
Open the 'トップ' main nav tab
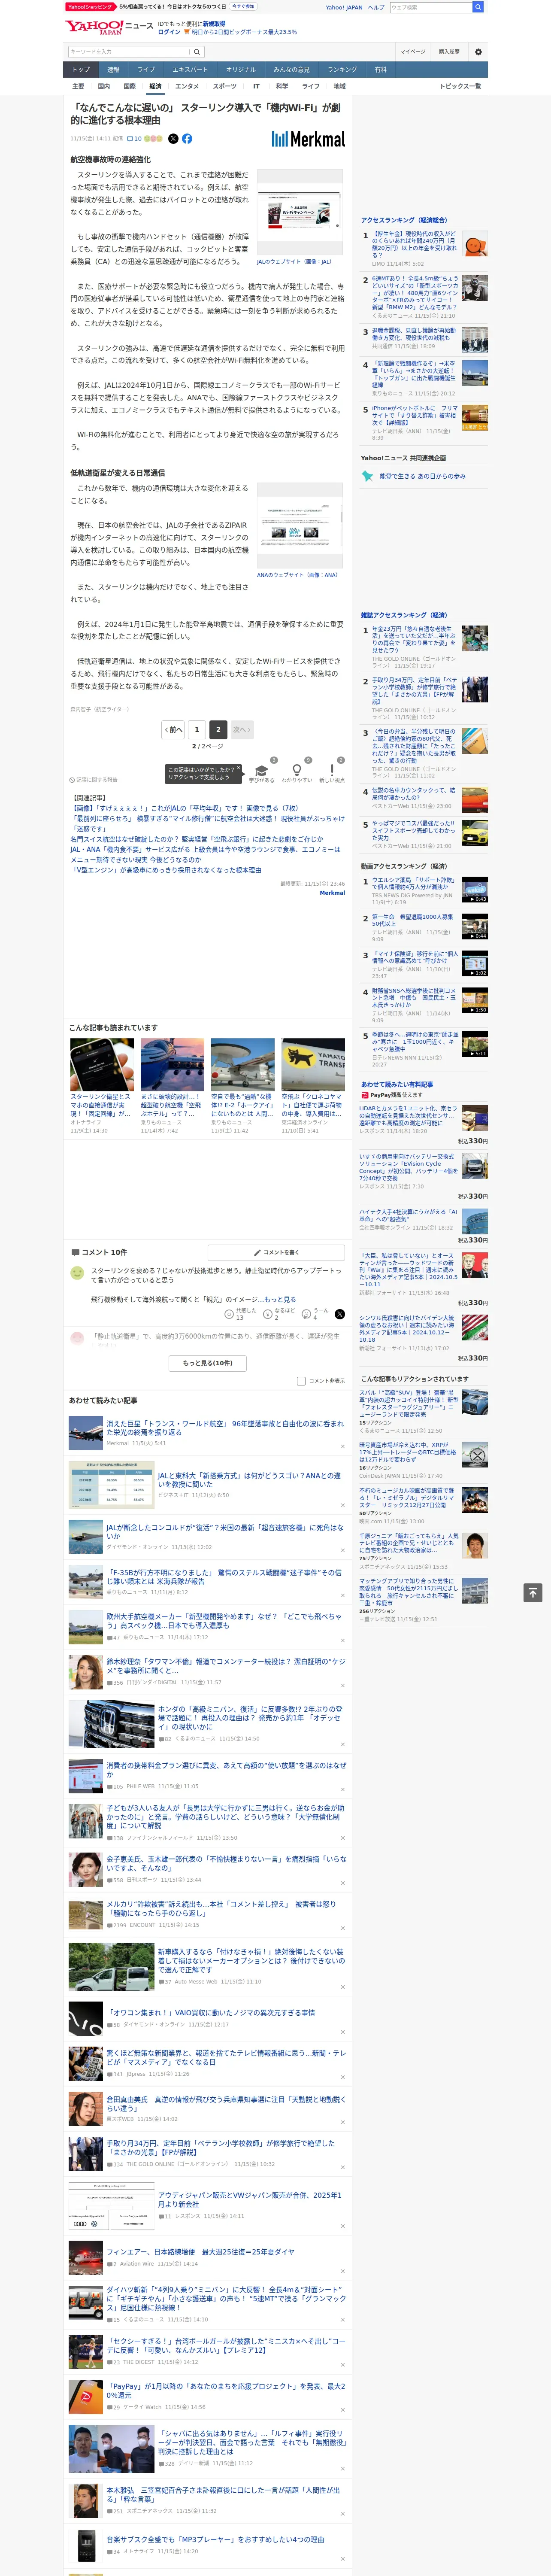(81, 70)
